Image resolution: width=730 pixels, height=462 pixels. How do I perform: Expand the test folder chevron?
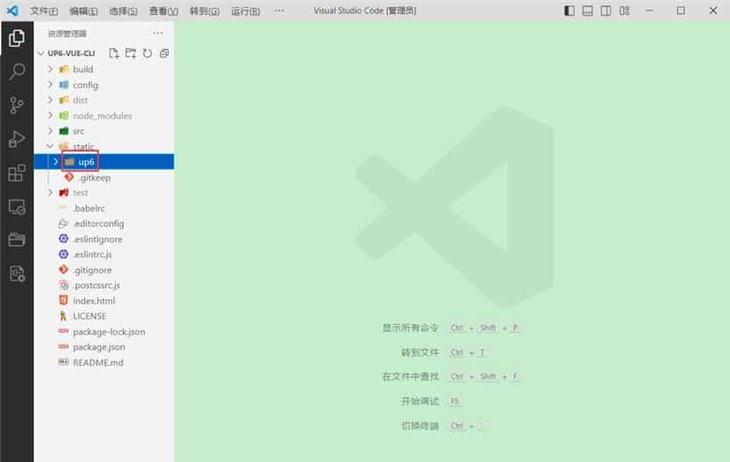tap(50, 193)
